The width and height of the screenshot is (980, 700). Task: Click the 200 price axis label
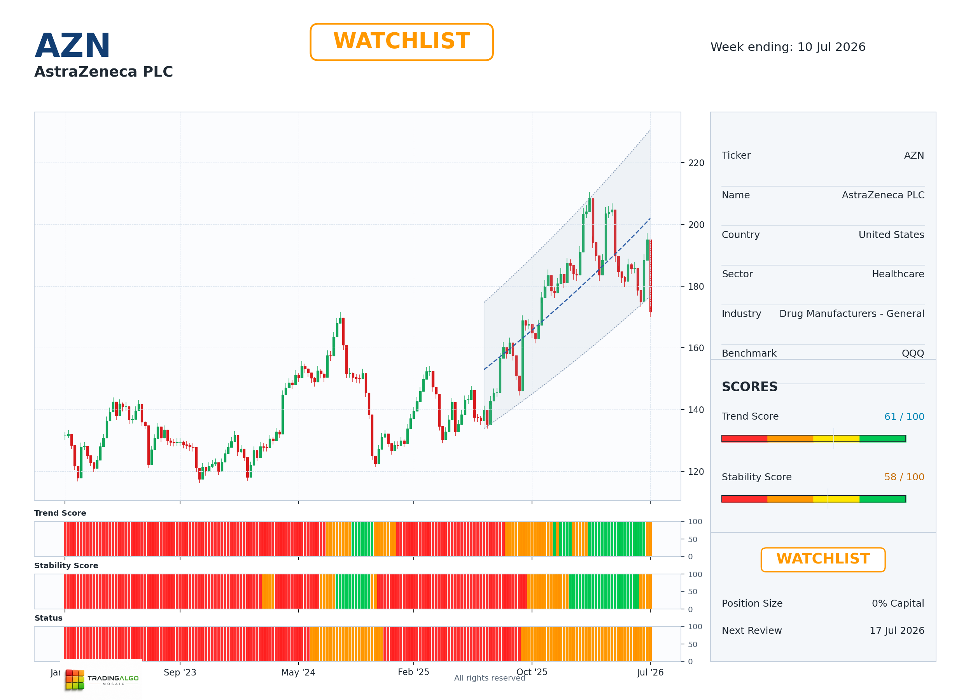coord(696,224)
